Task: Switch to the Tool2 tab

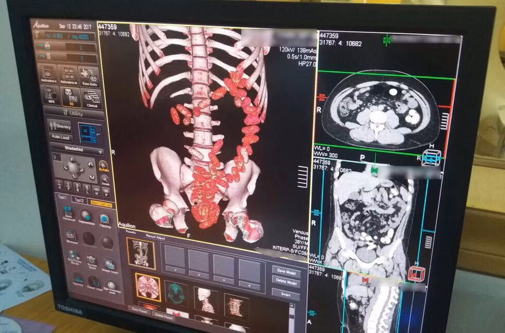Action: (x=79, y=200)
